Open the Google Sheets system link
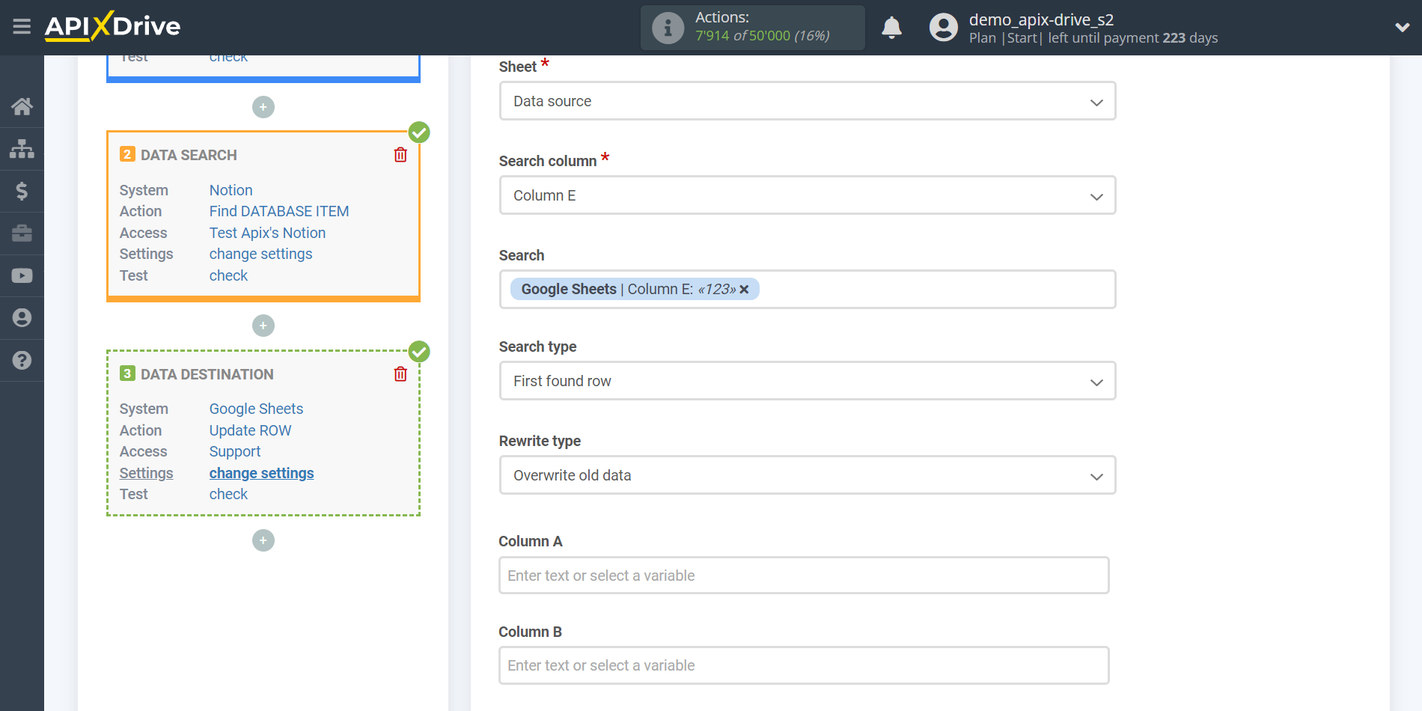This screenshot has height=711, width=1422. pos(256,409)
